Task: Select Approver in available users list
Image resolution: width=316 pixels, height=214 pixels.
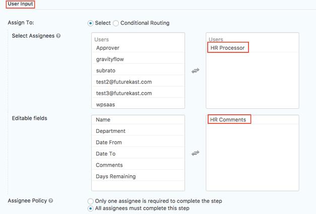Action: pos(108,48)
